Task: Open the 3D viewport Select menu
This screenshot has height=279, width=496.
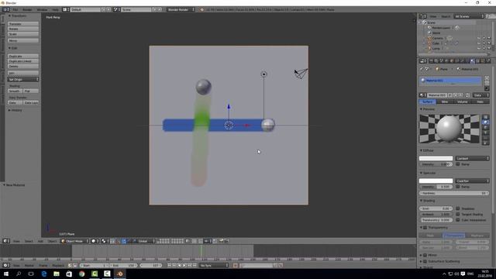Action: pyautogui.click(x=29, y=241)
